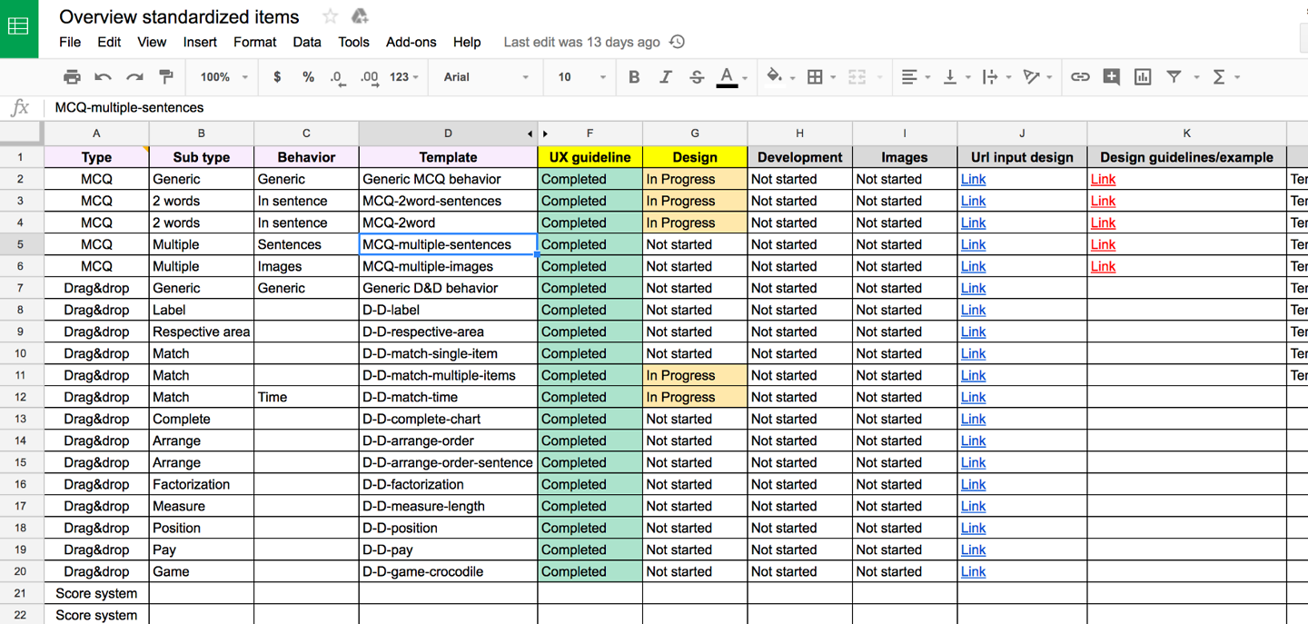Click the Functions sigma icon

(x=1219, y=77)
